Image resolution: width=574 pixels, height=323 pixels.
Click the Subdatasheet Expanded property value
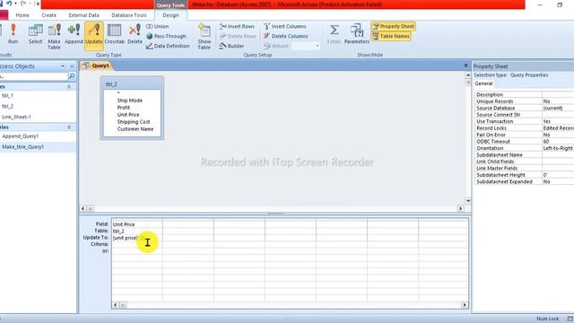pos(558,181)
